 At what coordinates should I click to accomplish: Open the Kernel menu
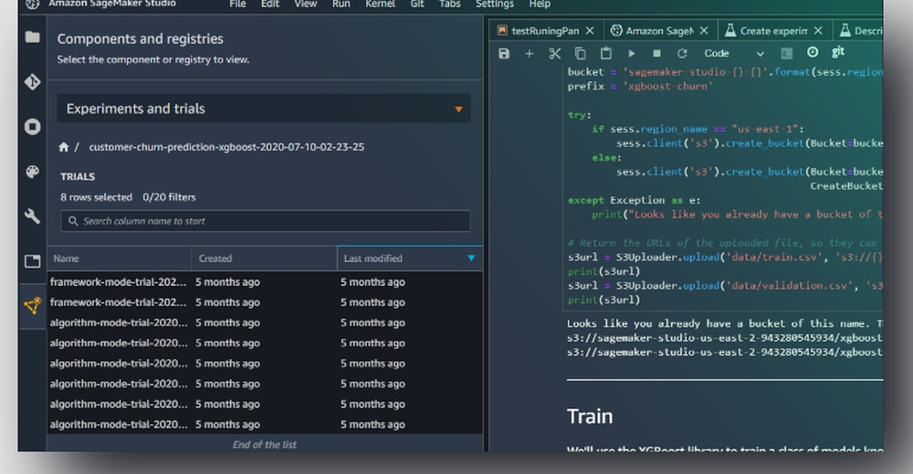(380, 4)
